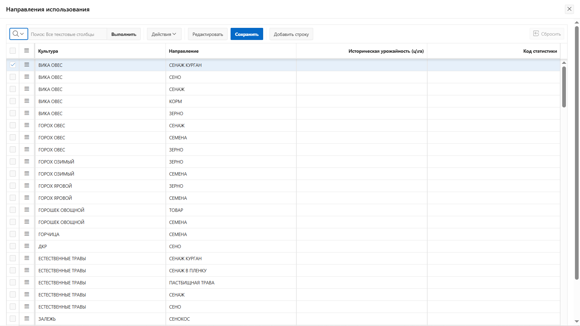Screen dimensions: 580x326
Task: Click the reset icon next to Сбросить
Action: click(x=536, y=34)
